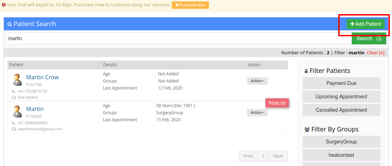
Task: Click the Filter By Groups people icon
Action: point(307,130)
